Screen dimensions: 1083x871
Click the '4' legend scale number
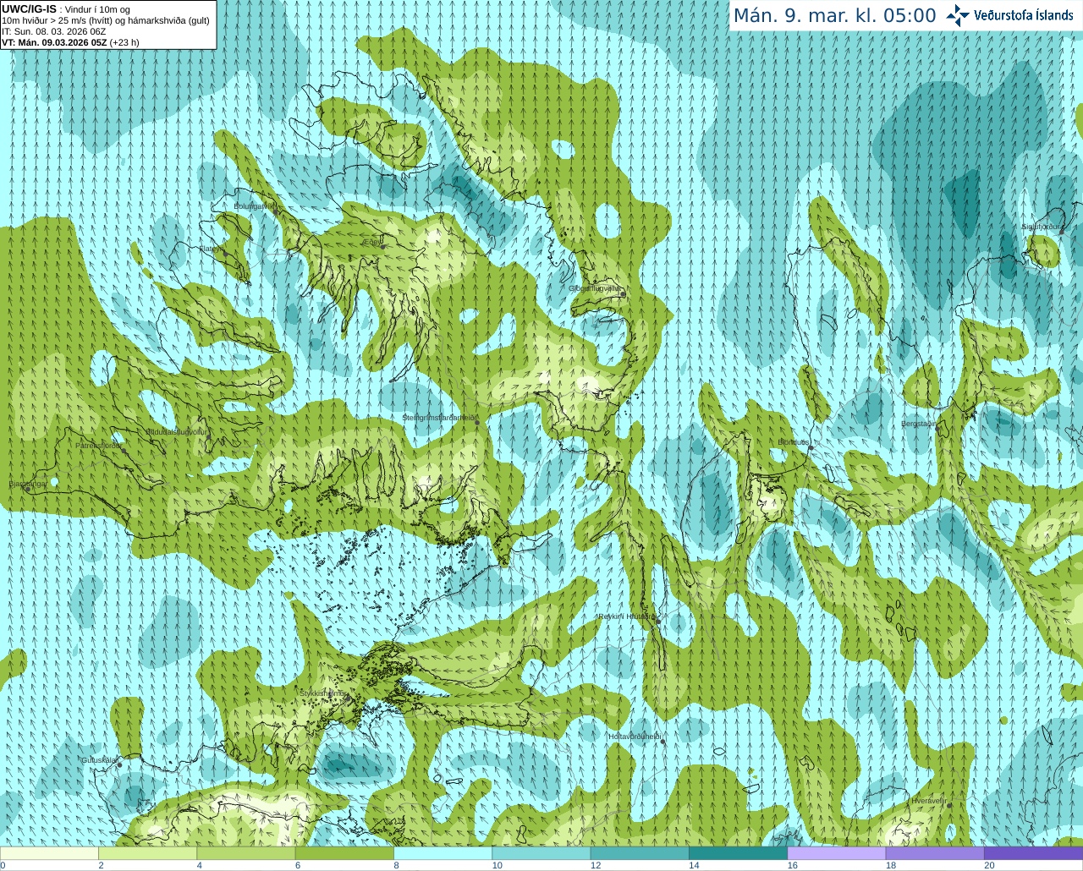point(199,865)
